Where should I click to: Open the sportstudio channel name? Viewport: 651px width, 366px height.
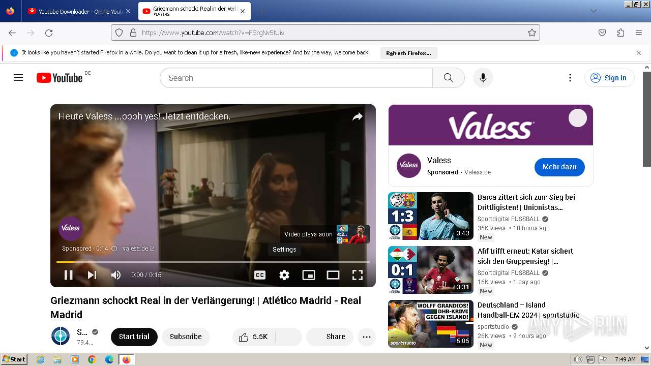[x=493, y=327]
